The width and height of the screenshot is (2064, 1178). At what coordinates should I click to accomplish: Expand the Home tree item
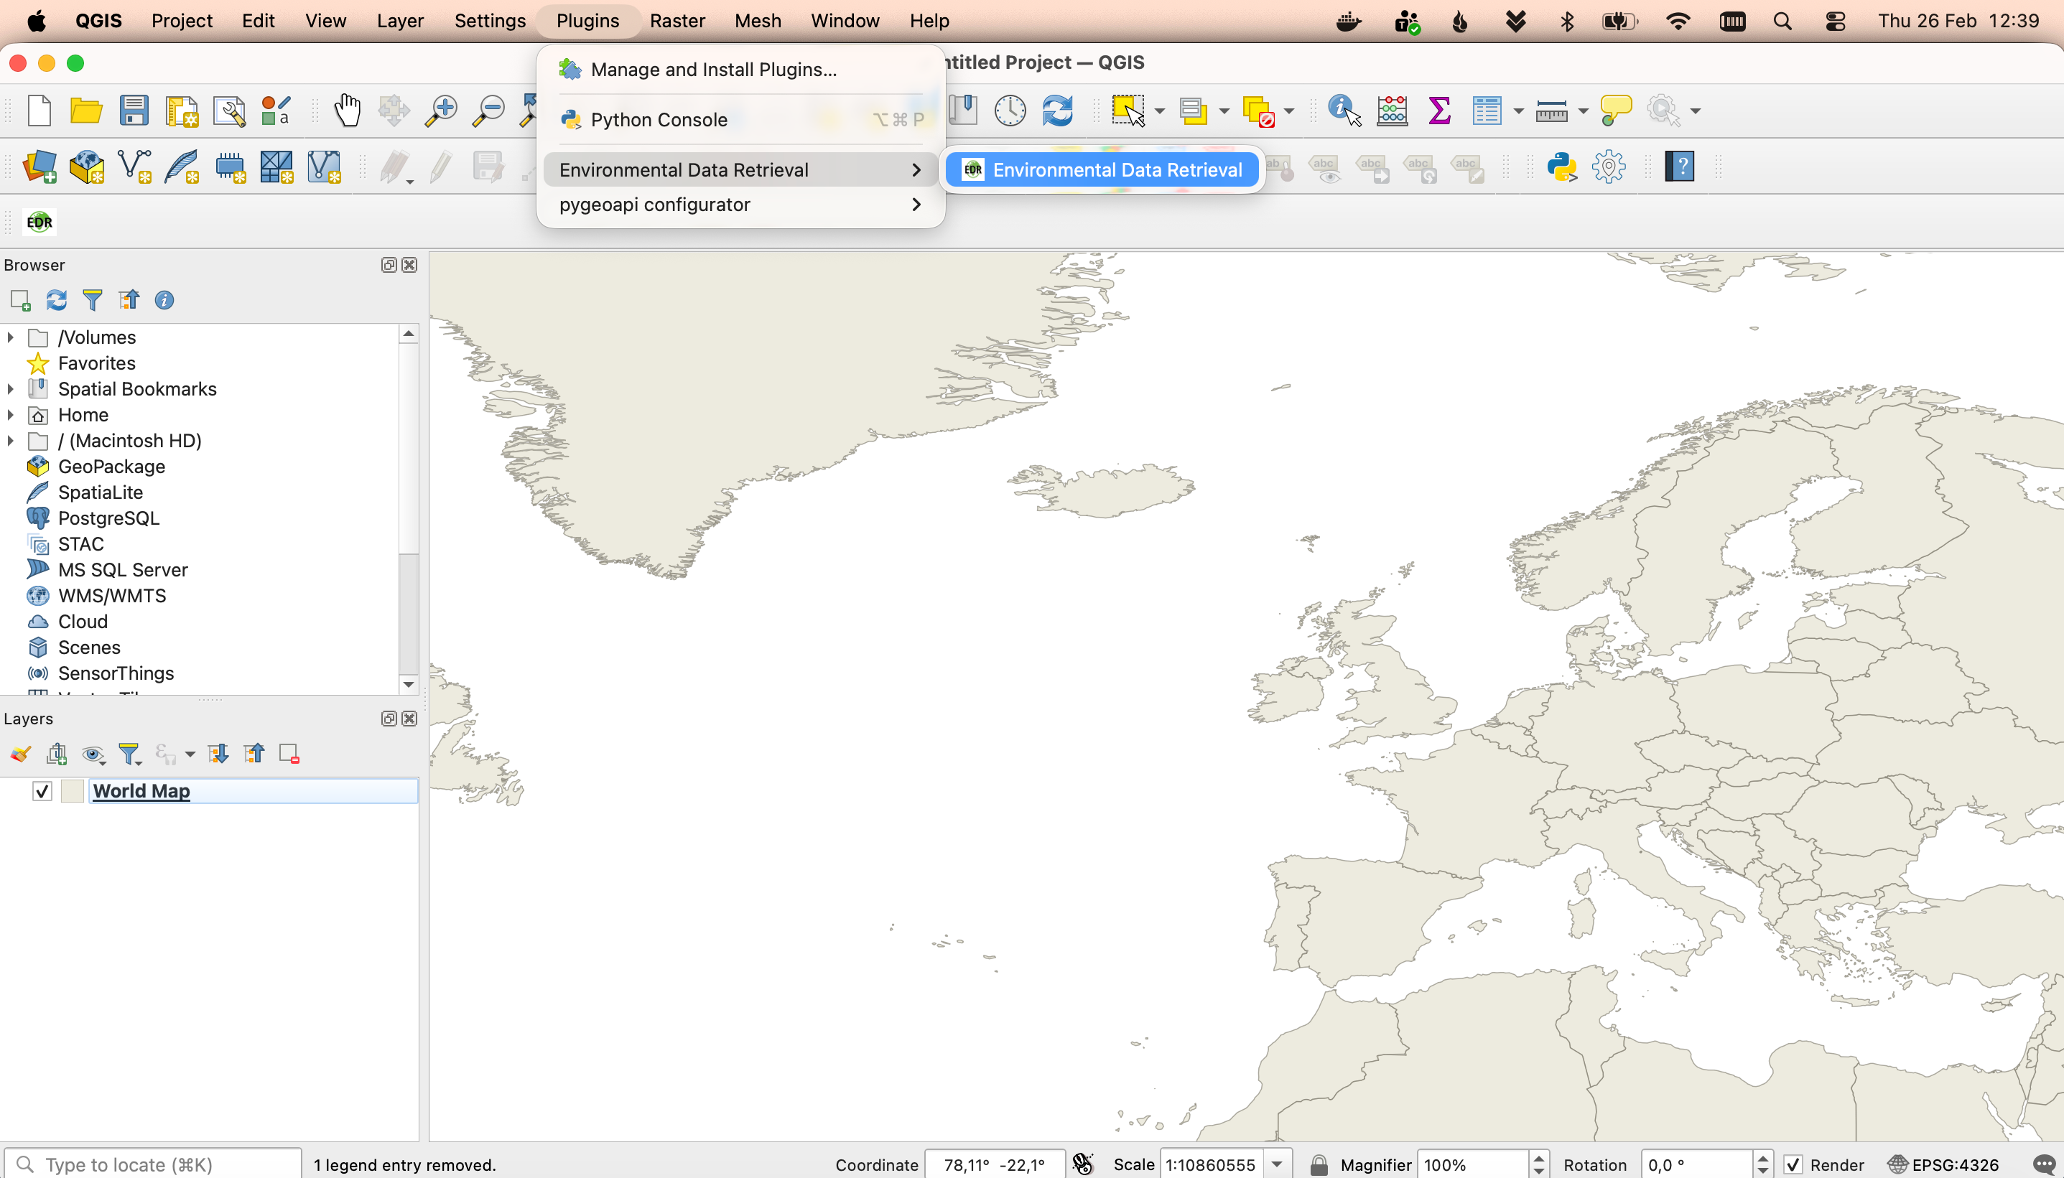tap(11, 415)
